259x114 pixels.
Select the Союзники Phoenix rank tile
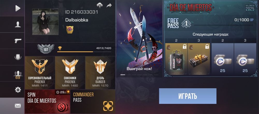[x=70, y=72]
